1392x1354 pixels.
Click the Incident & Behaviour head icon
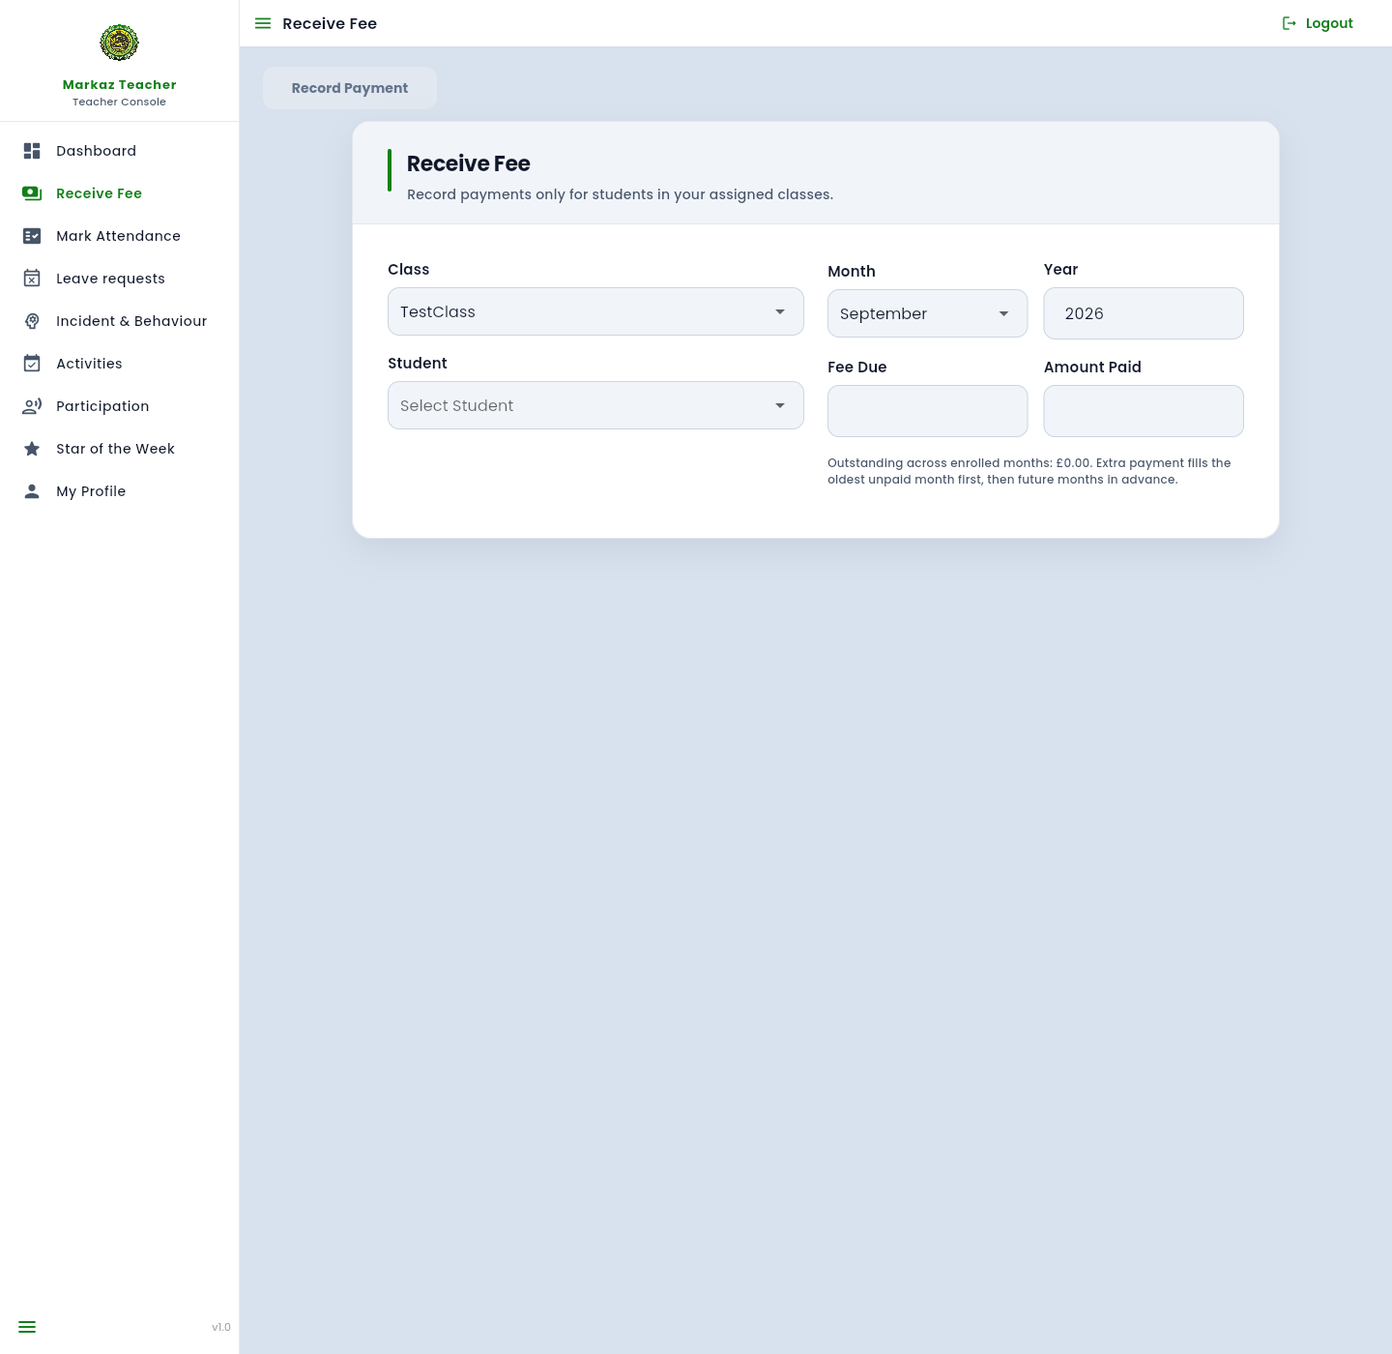pyautogui.click(x=32, y=321)
